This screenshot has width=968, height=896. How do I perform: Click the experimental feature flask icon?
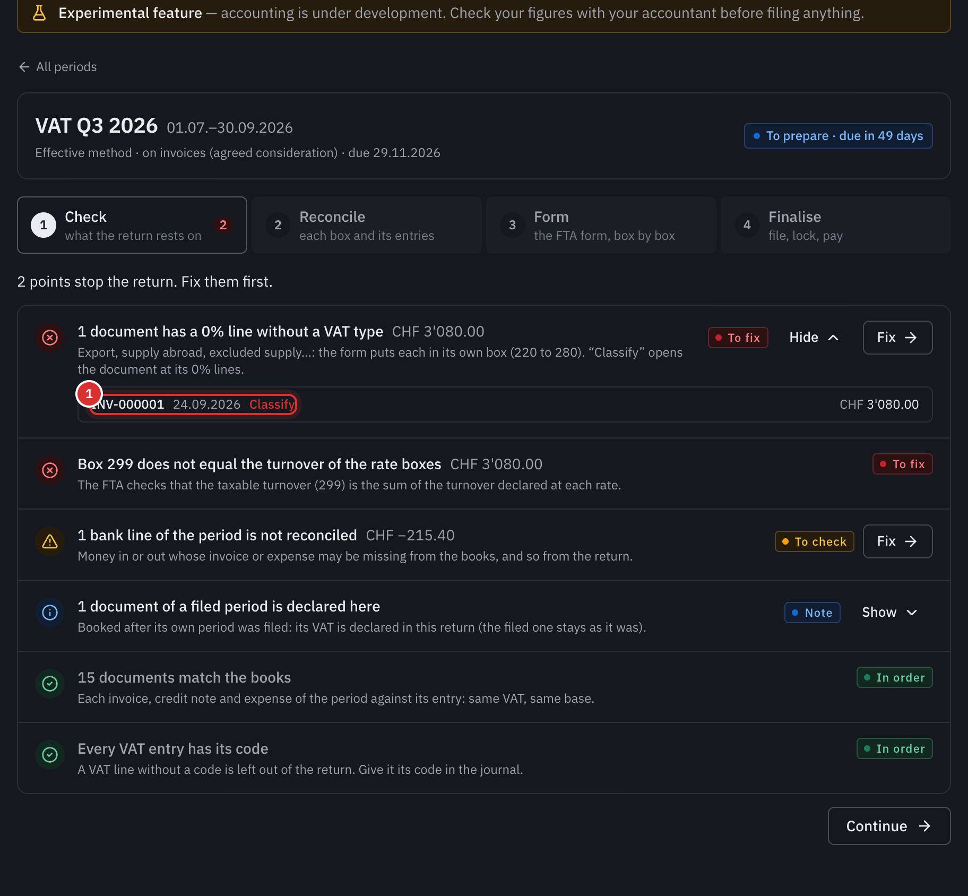click(x=39, y=13)
